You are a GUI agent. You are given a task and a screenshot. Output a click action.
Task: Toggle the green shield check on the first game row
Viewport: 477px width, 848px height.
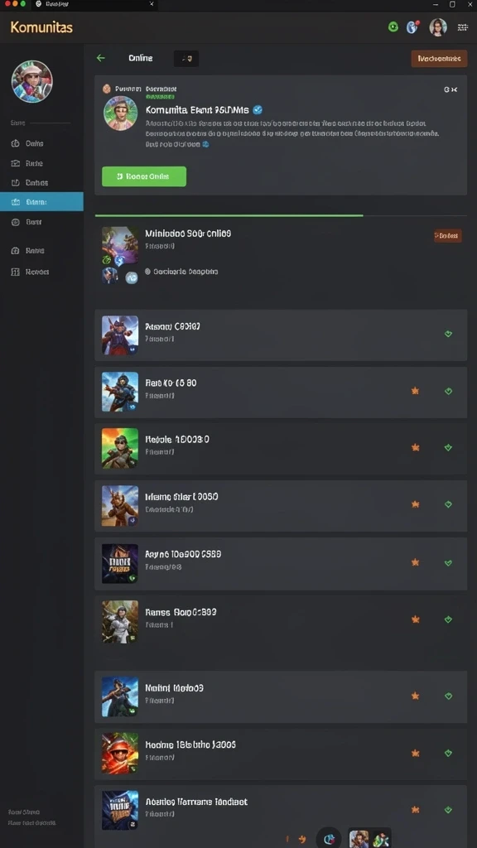(x=448, y=334)
